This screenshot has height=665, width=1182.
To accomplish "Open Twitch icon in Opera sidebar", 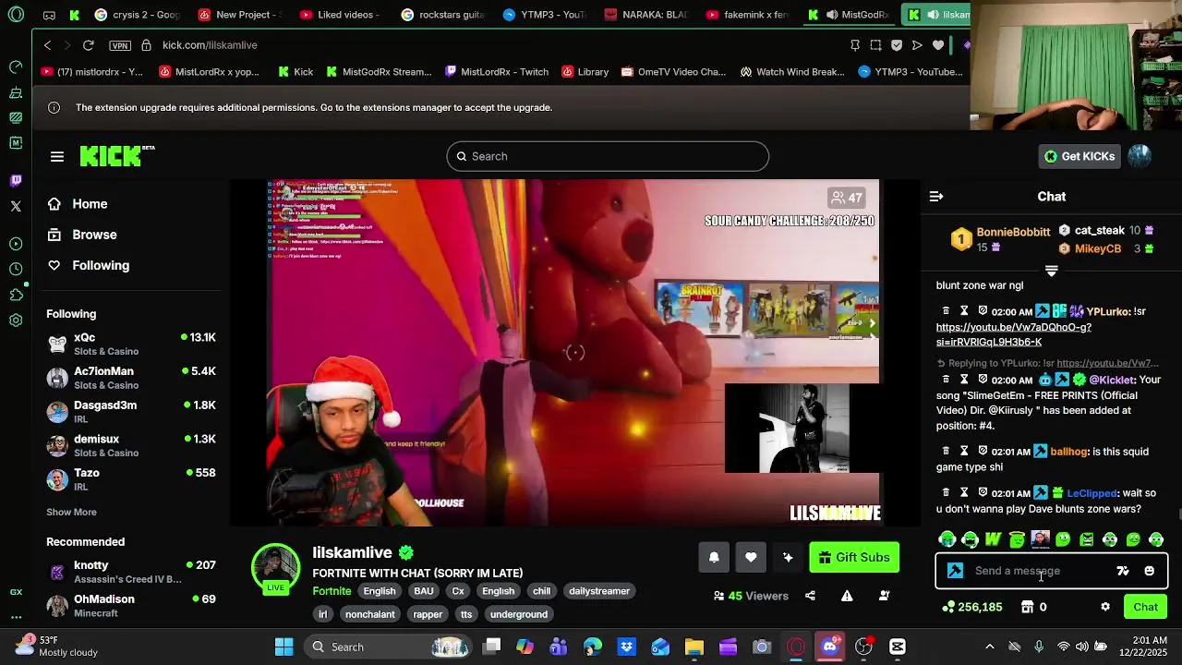I will coord(16,180).
